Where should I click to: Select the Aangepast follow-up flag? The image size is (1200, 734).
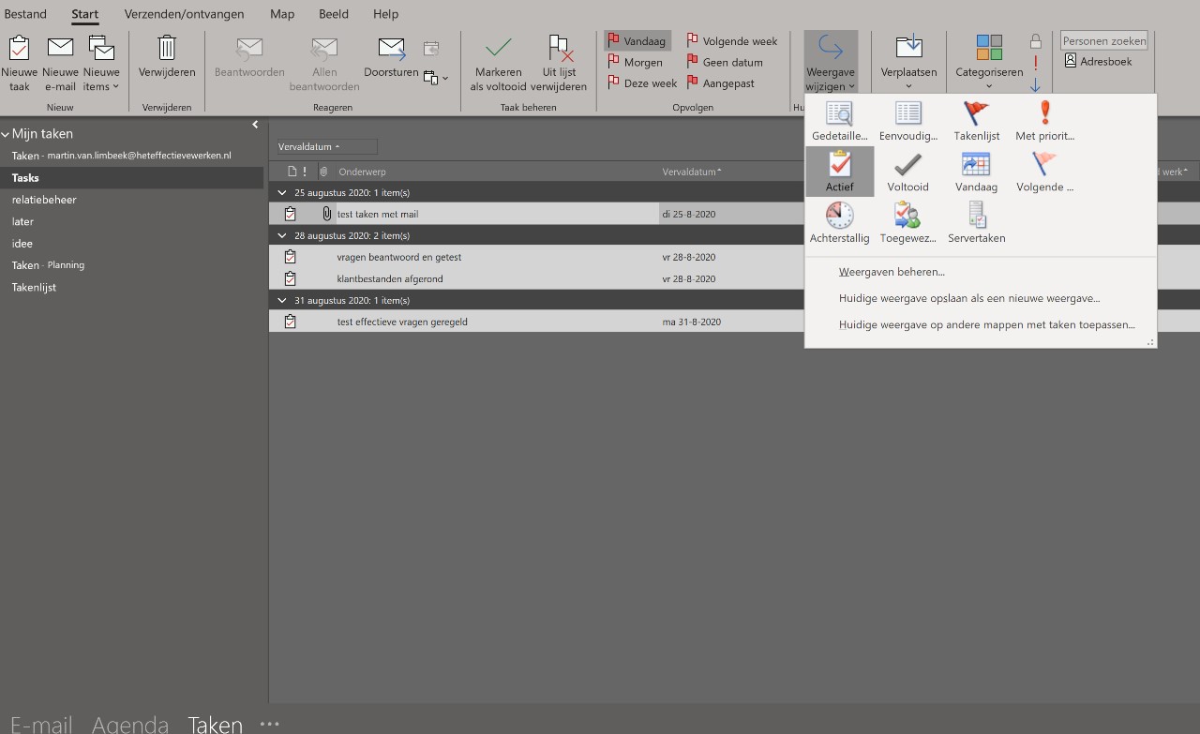coord(721,83)
